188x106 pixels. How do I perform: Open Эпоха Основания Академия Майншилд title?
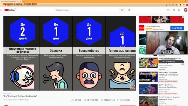[169, 98]
